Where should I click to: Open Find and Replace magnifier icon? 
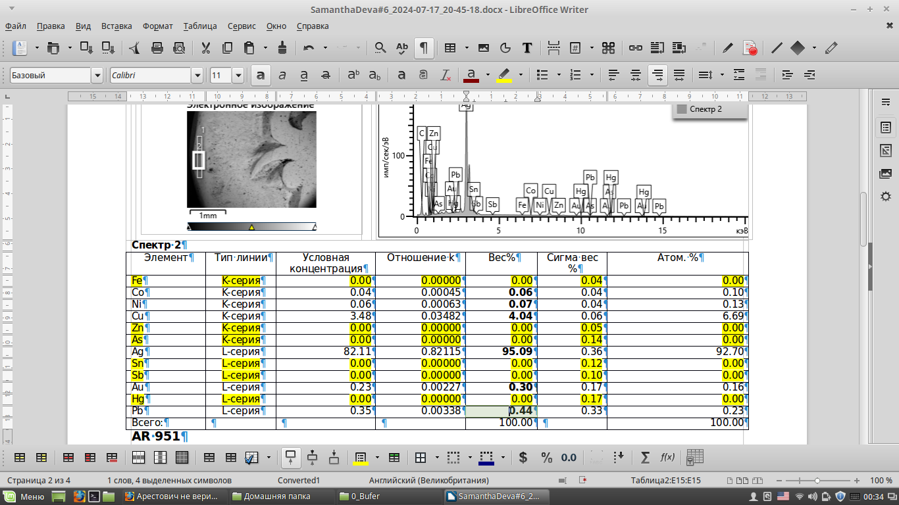pos(380,47)
